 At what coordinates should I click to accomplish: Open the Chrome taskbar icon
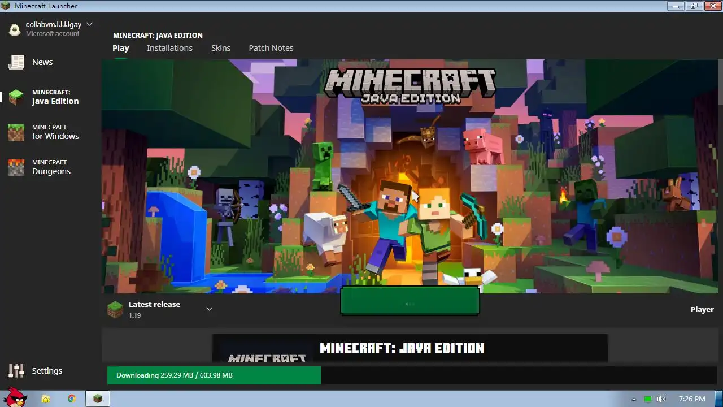click(72, 399)
